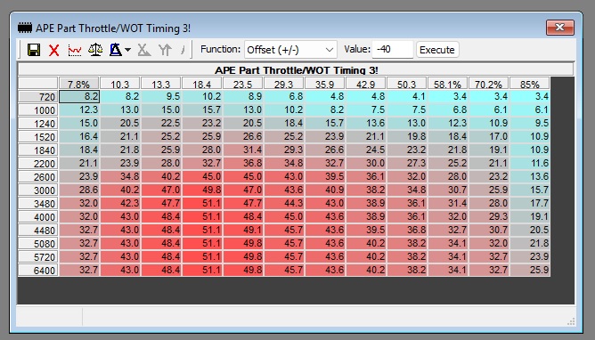
Task: Click the 39.5 cell in row 2600
Action: (325, 176)
